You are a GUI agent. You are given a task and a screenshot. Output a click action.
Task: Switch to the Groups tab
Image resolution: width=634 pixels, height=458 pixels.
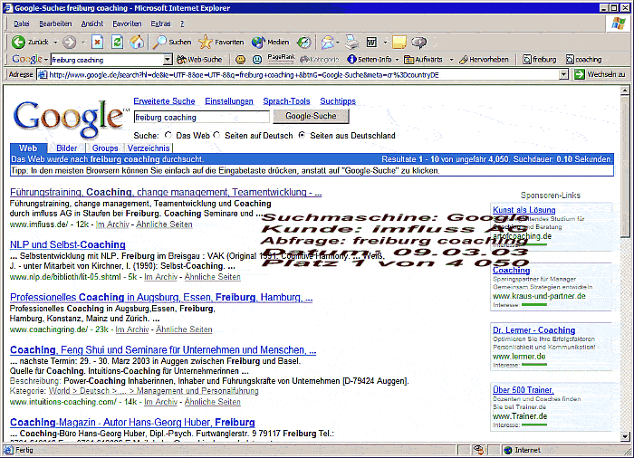click(x=105, y=148)
